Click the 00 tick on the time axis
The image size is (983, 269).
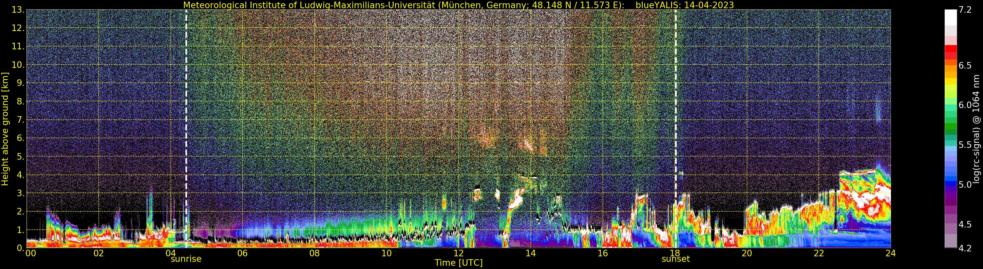coord(30,253)
